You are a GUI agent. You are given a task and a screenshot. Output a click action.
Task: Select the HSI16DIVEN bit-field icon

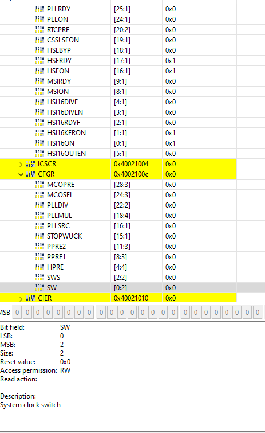coord(39,112)
